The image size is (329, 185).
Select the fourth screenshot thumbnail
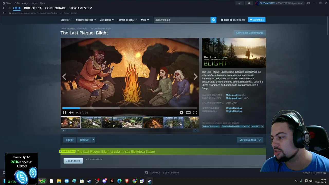(132, 122)
